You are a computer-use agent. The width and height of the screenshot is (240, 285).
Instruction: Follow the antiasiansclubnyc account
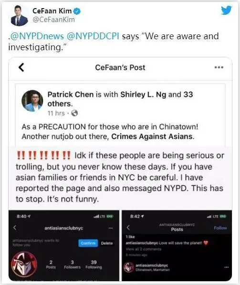pos(220,228)
